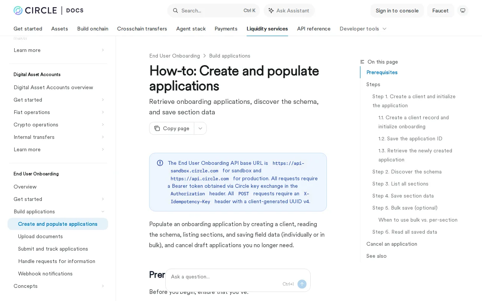
Task: Click the Ask Assistant sparkle icon
Action: click(271, 11)
